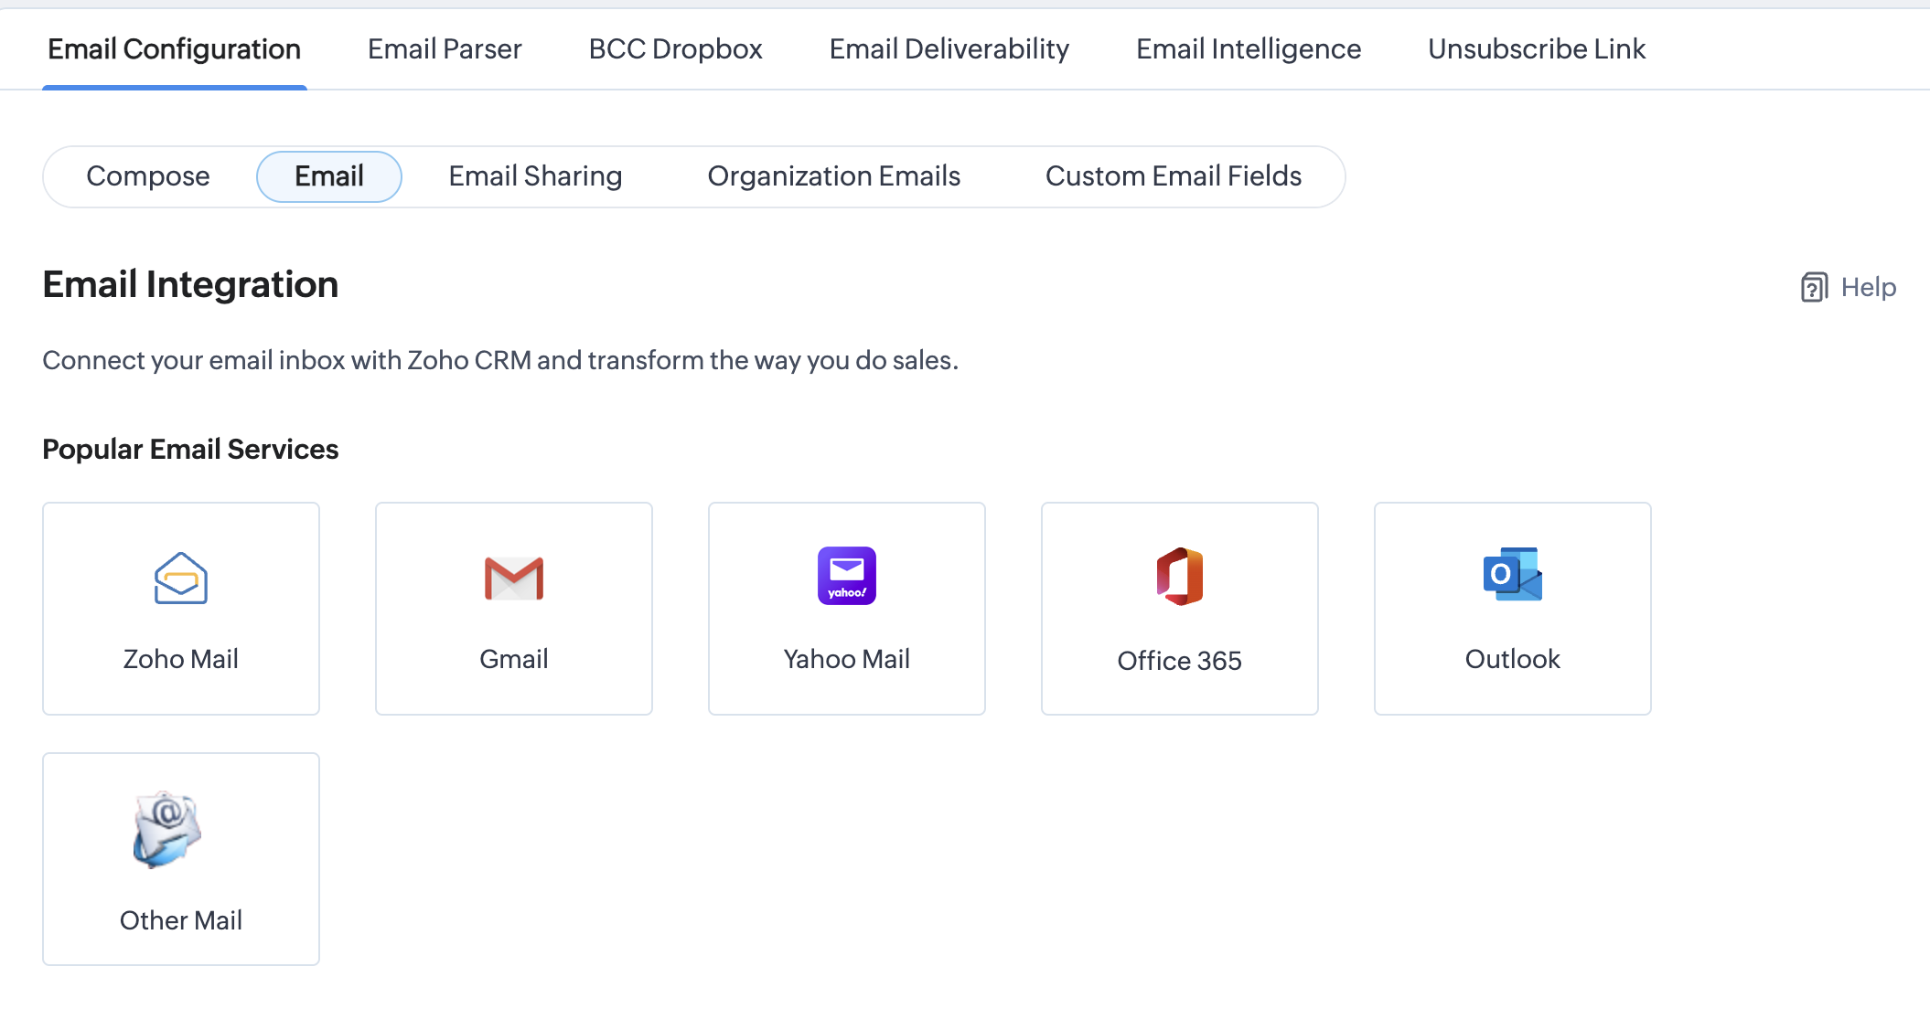Click the Yahoo Mail purple icon
1930x1009 pixels.
(846, 576)
